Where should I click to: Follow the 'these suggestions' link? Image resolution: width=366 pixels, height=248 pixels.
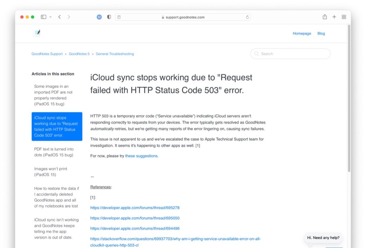[141, 156]
